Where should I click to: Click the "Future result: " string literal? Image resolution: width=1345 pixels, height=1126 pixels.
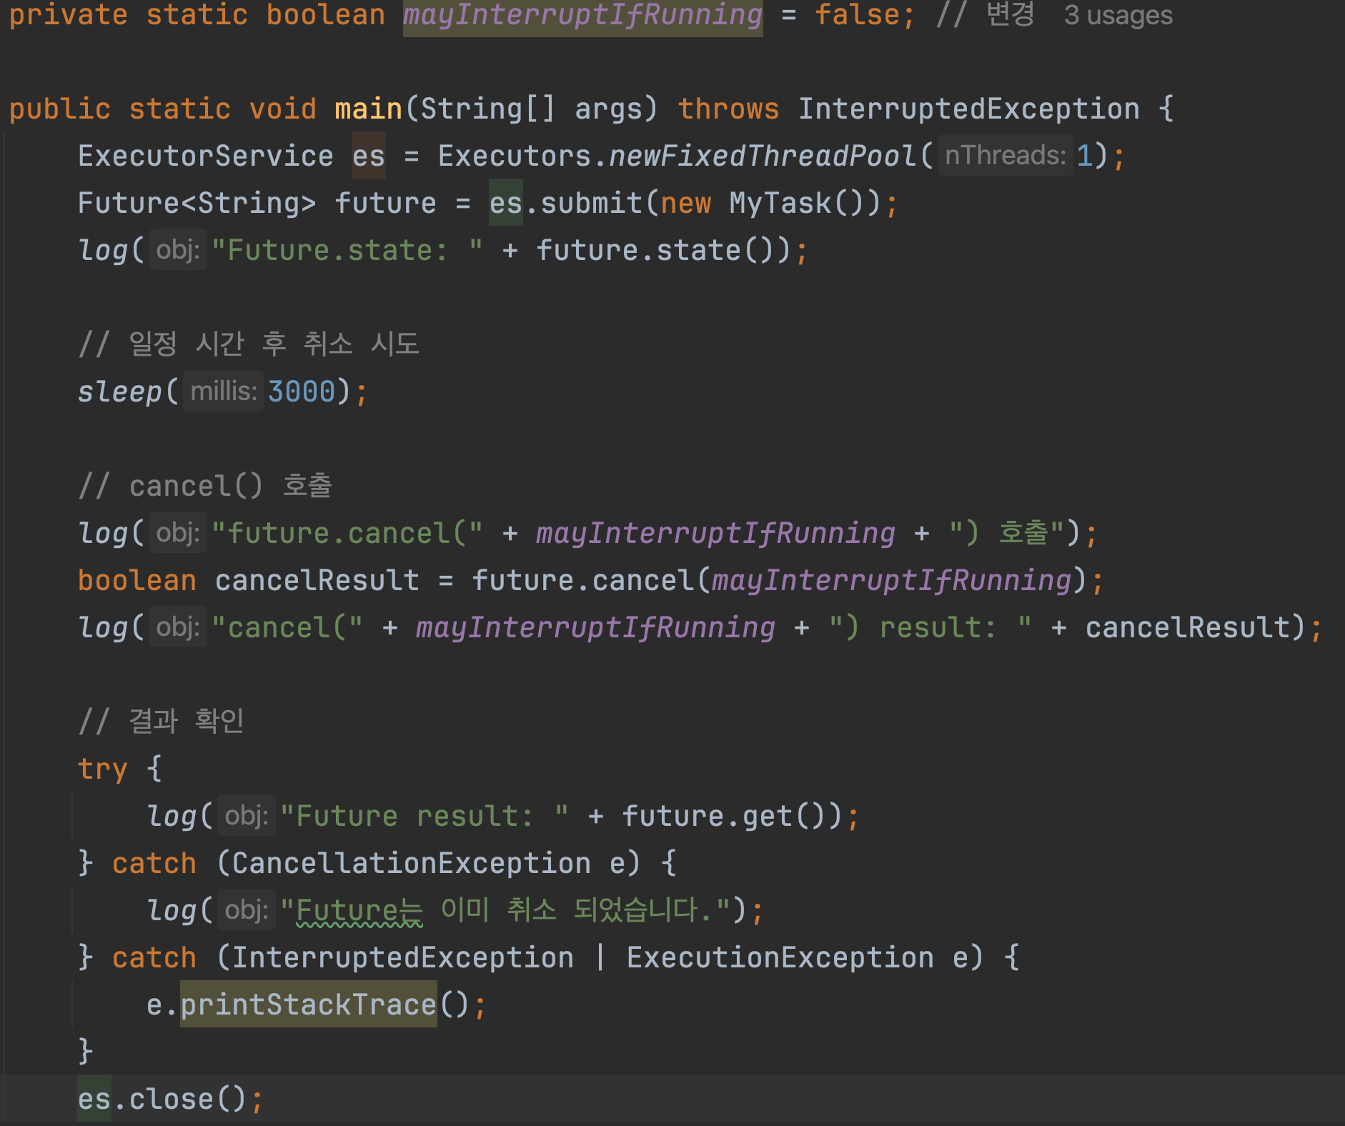[425, 817]
